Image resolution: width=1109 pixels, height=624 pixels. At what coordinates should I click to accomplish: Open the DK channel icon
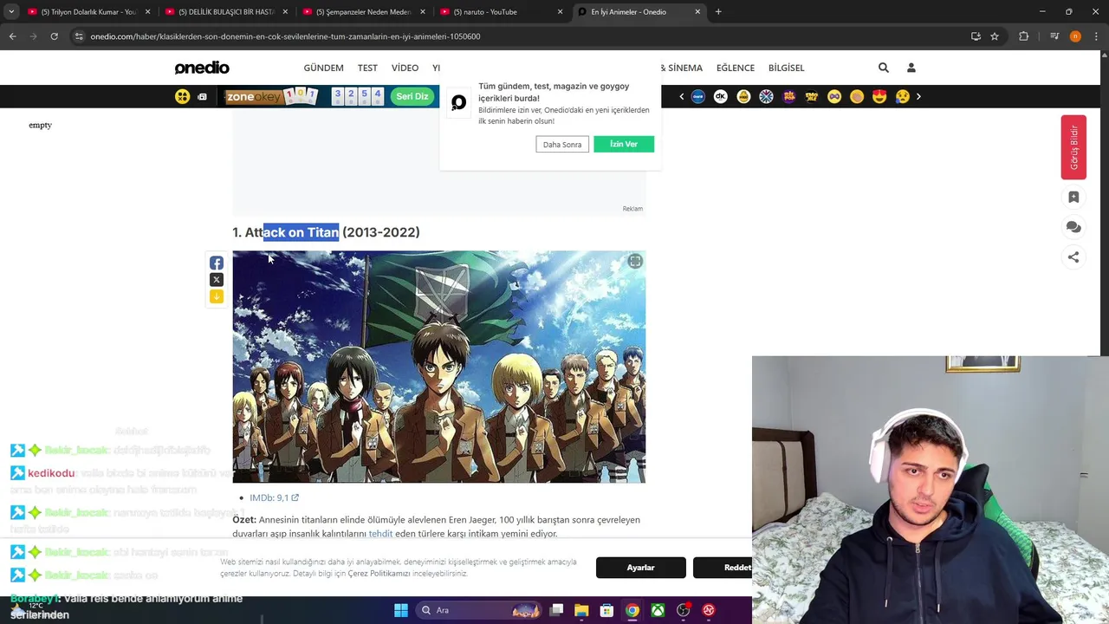721,96
